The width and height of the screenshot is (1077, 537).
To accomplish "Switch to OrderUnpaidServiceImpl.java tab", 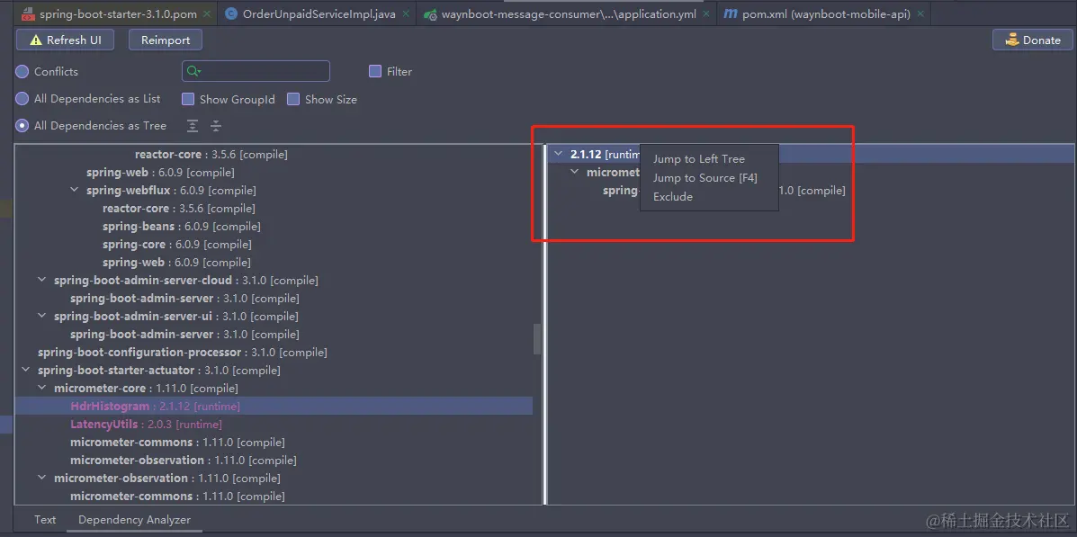I will pos(319,13).
